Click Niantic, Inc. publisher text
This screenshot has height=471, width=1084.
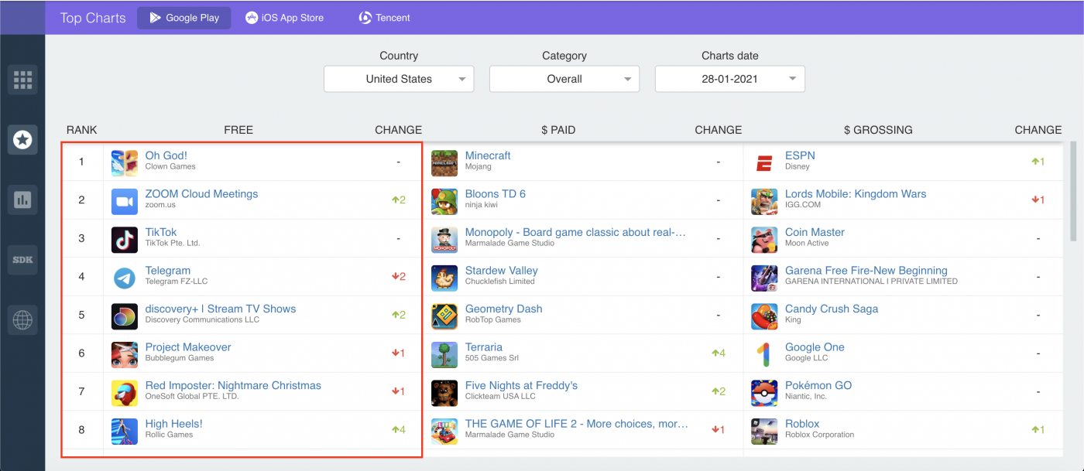tap(806, 396)
